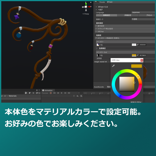Jump to first animation keyframe
Viewport: 156px width, 156px height.
coord(54,93)
